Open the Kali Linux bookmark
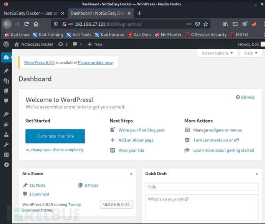The height and width of the screenshot is (224, 265). [17, 35]
